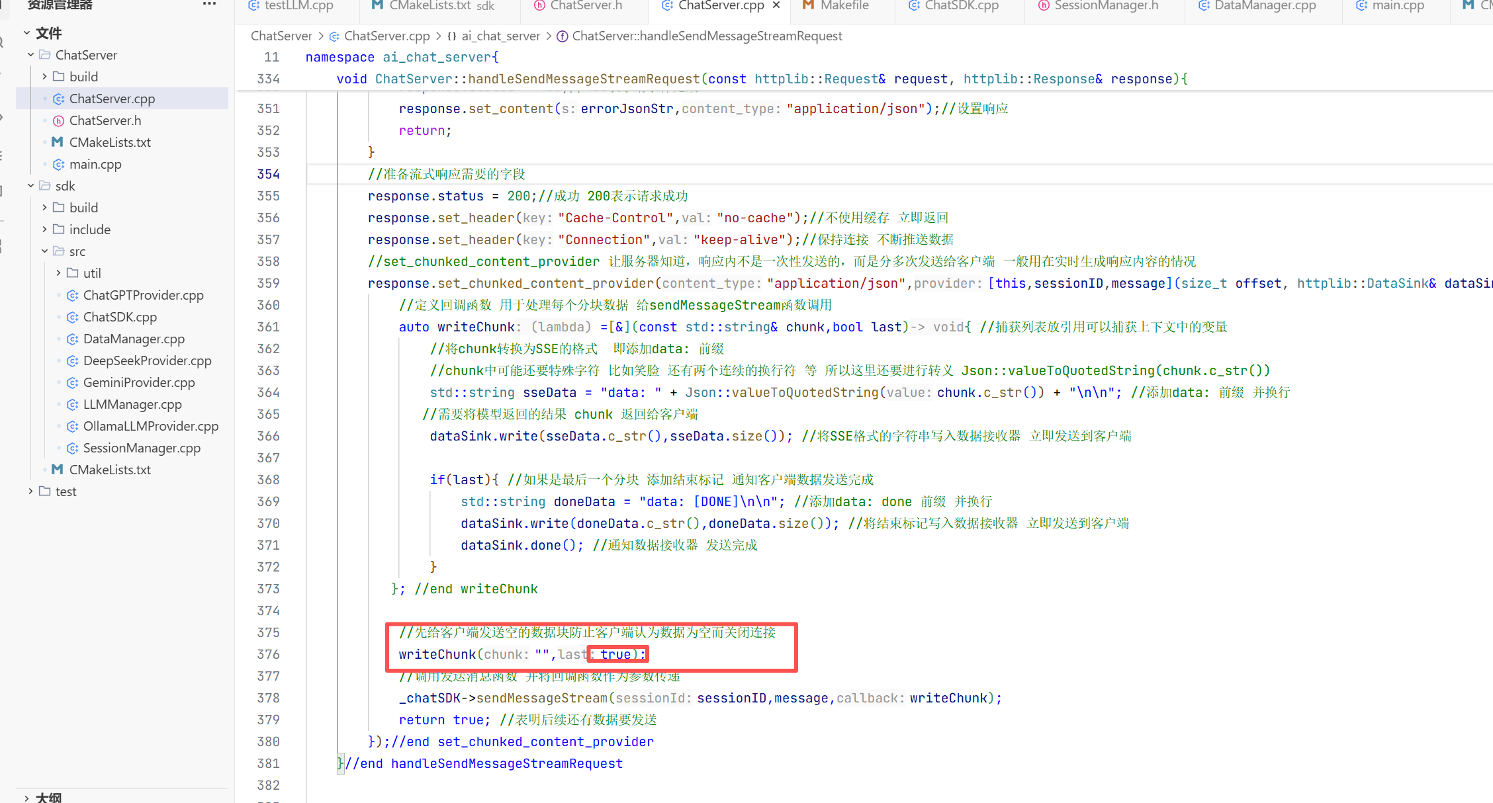This screenshot has width=1493, height=803.
Task: Click the ChatServer.h header file icon
Action: [58, 120]
